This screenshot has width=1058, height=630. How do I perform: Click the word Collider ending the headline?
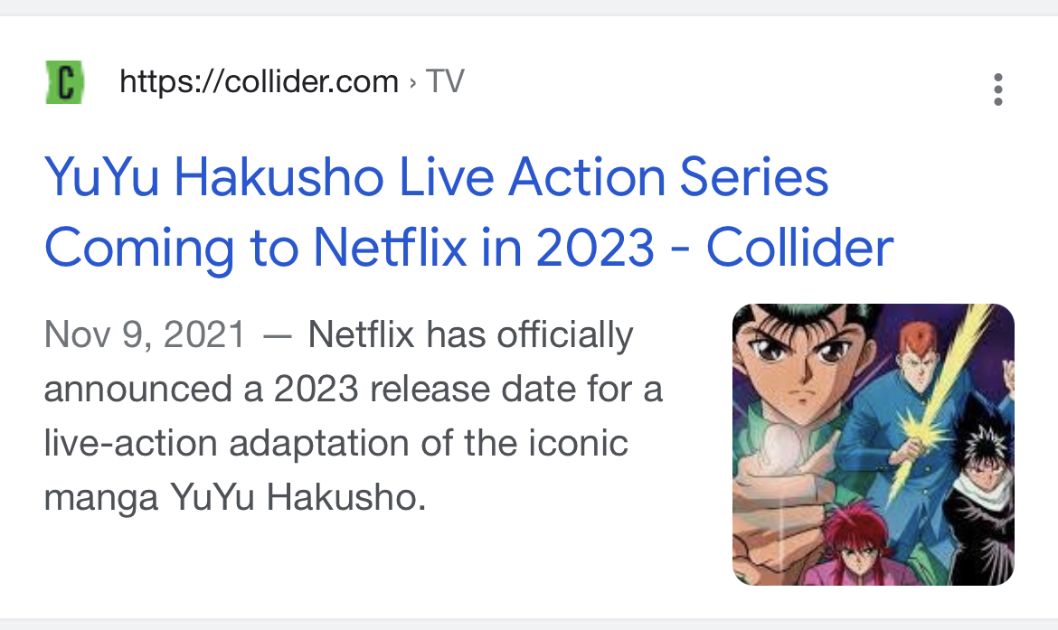coord(799,248)
